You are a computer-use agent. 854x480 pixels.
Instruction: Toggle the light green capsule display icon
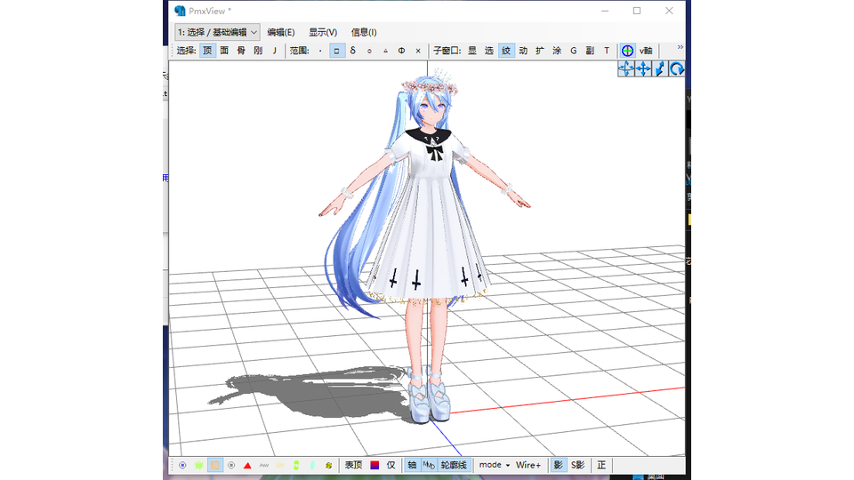(x=312, y=465)
